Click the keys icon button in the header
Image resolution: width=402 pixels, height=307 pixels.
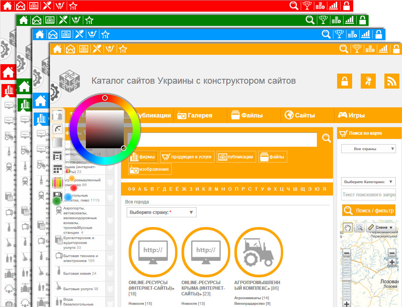(x=368, y=81)
